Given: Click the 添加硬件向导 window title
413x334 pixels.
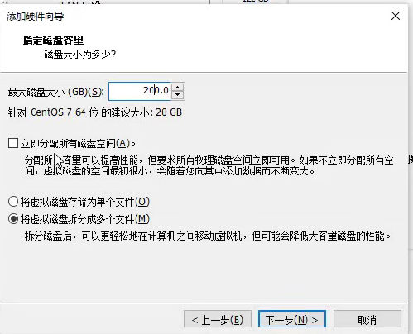Looking at the screenshot, I should 35,17.
